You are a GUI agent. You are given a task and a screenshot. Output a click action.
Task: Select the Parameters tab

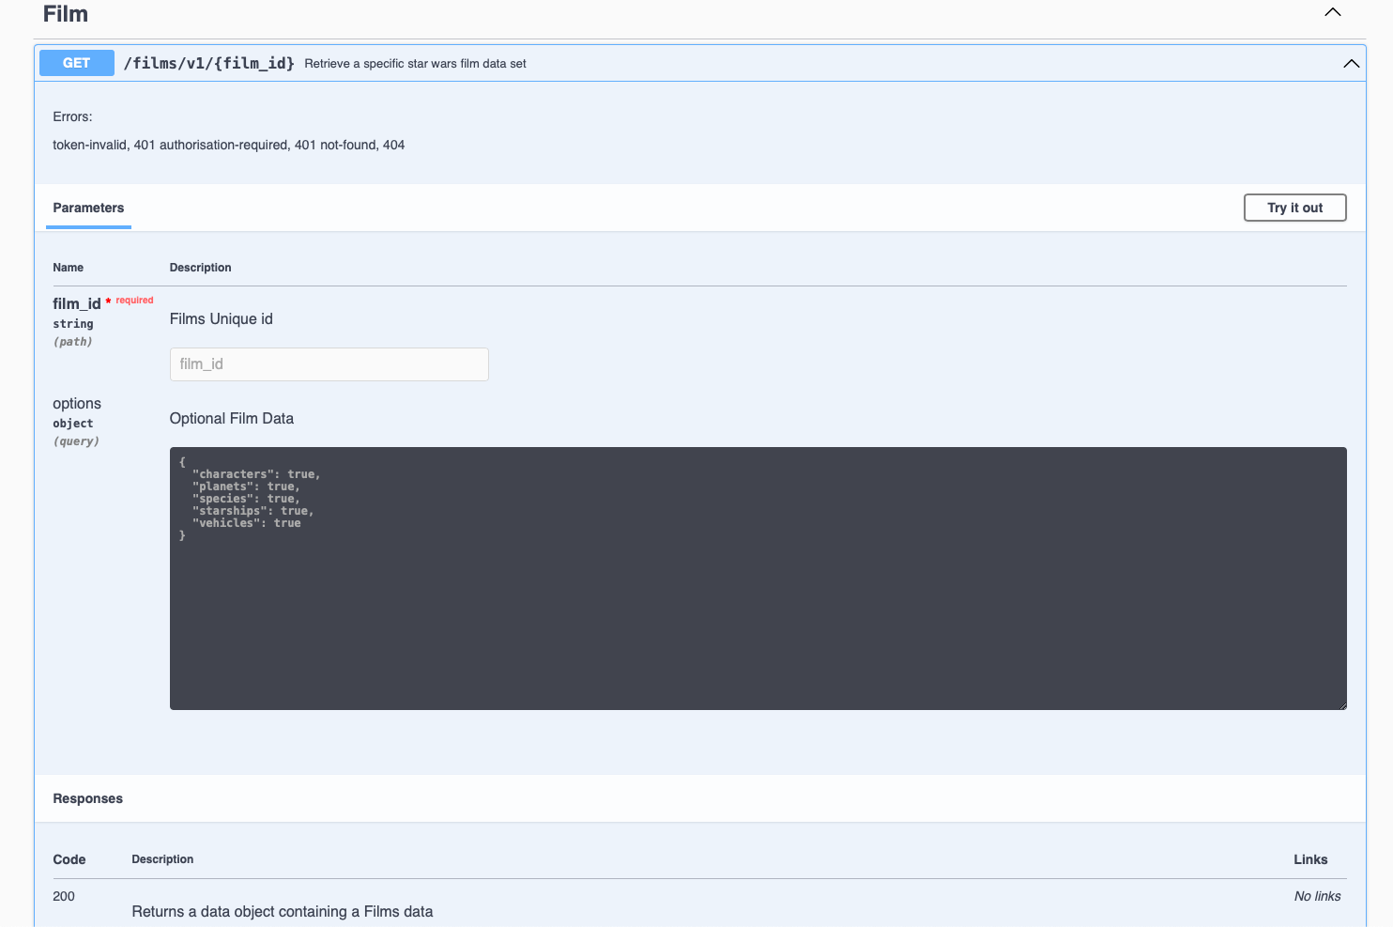pyautogui.click(x=88, y=208)
